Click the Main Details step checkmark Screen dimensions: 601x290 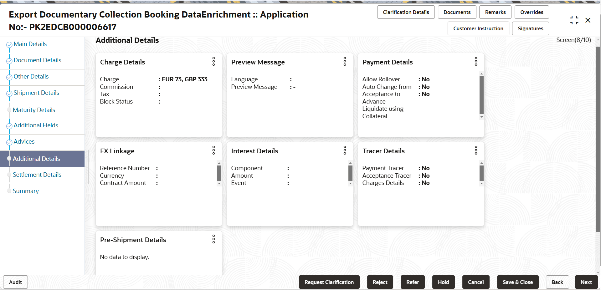pyautogui.click(x=9, y=45)
